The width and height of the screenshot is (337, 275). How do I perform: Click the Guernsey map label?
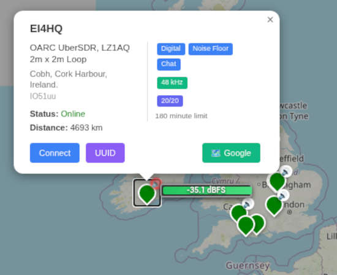tap(248, 265)
